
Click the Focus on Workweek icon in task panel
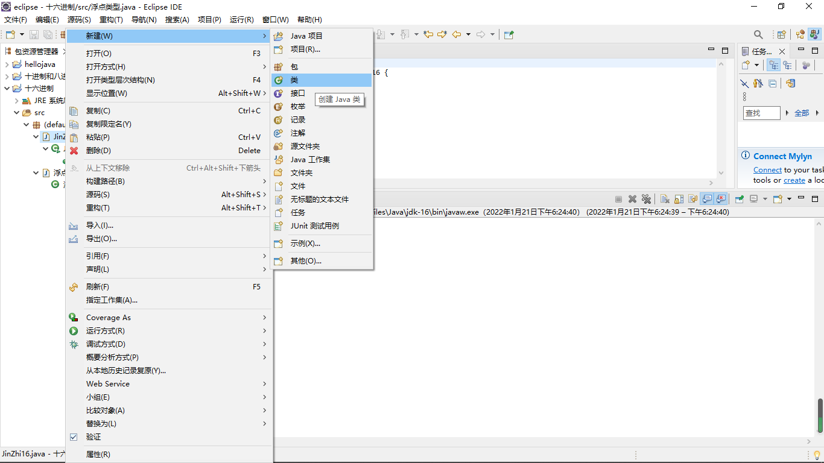(805, 65)
